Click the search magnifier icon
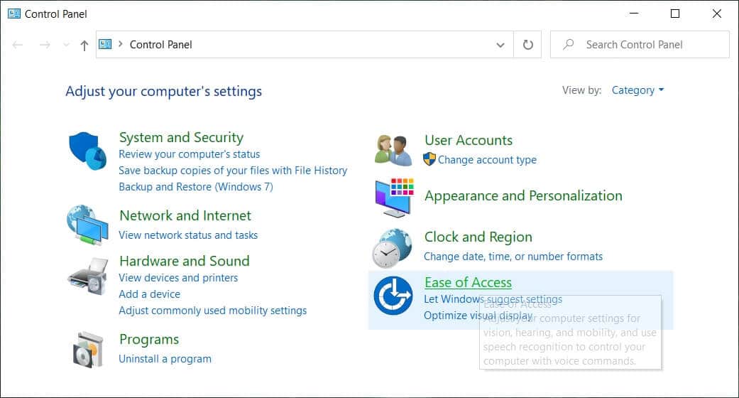739x398 pixels. point(569,44)
